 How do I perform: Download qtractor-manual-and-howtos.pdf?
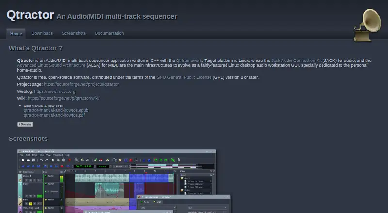coord(54,115)
